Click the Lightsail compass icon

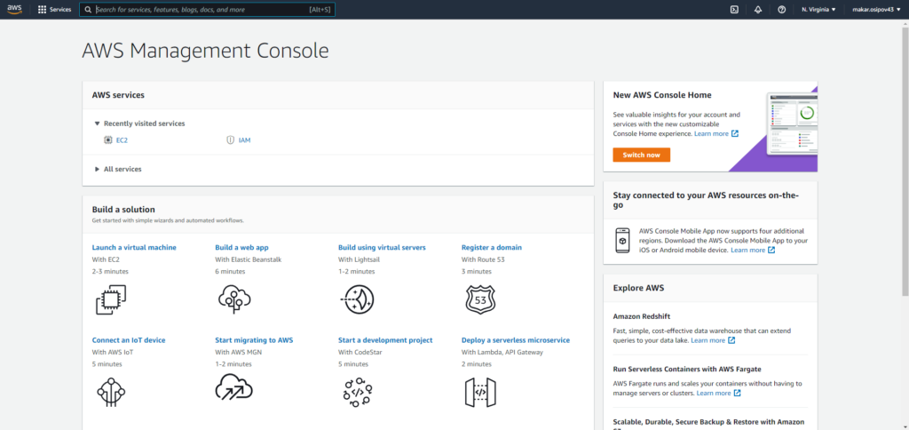(357, 299)
